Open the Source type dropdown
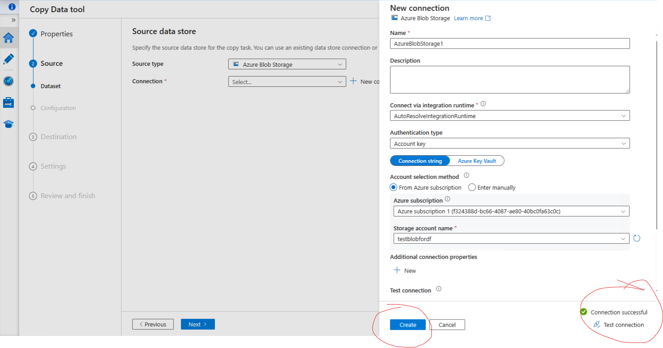The width and height of the screenshot is (663, 348). [287, 64]
